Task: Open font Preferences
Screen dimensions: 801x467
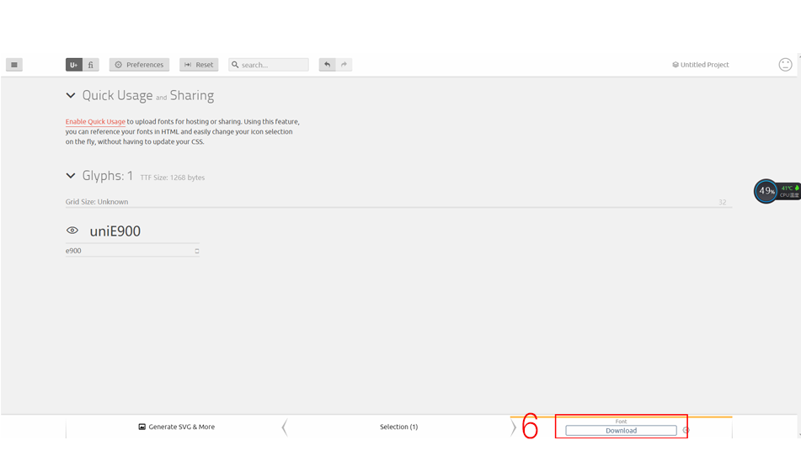Action: [139, 65]
